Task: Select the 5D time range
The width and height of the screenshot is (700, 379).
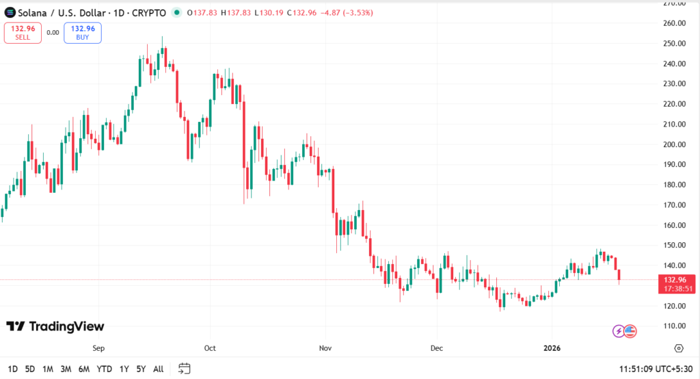Action: pos(30,369)
